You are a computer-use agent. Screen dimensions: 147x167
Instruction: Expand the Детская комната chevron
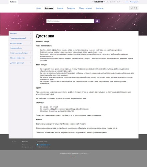31,43
